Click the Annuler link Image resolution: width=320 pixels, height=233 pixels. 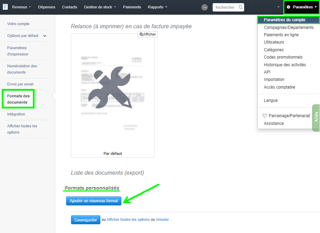pyautogui.click(x=162, y=219)
